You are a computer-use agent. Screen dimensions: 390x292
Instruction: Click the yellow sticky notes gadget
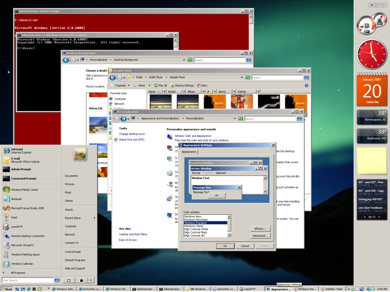372,161
